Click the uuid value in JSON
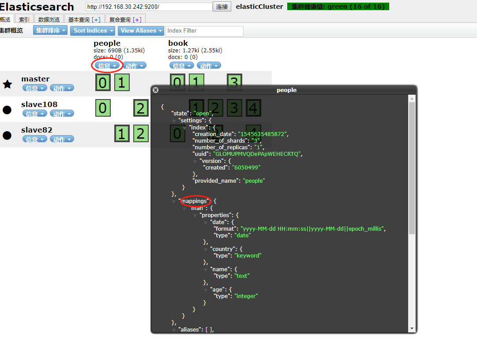 pos(257,154)
